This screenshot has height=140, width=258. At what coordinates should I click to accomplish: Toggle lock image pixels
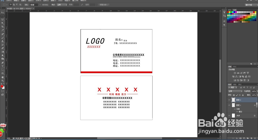point(237,95)
